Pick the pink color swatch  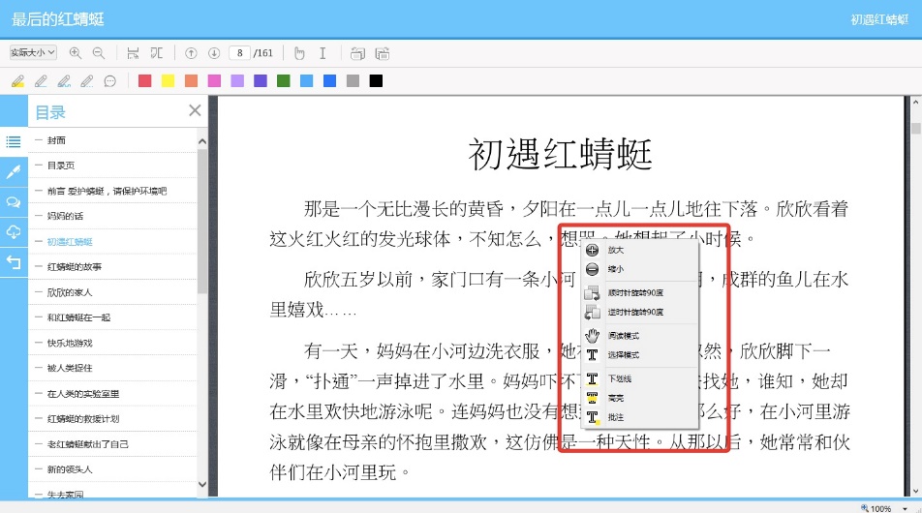(214, 80)
